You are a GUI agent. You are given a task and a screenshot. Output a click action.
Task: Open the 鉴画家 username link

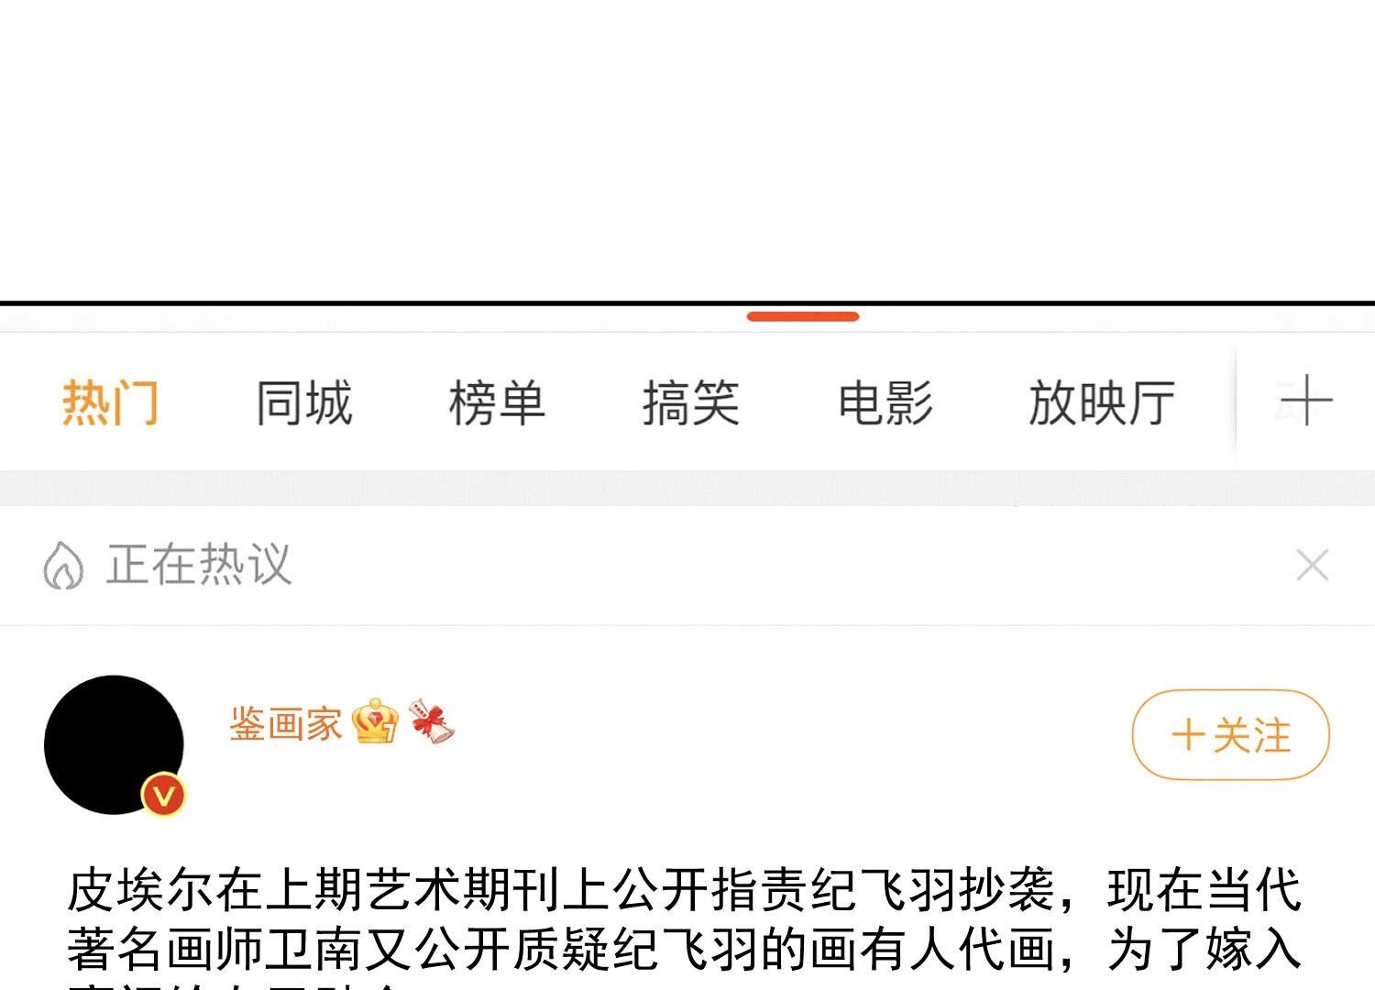(285, 724)
